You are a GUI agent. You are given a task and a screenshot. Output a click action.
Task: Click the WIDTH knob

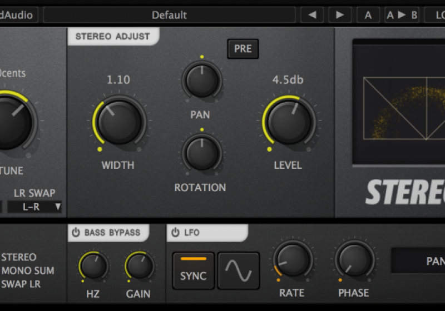[x=118, y=122]
